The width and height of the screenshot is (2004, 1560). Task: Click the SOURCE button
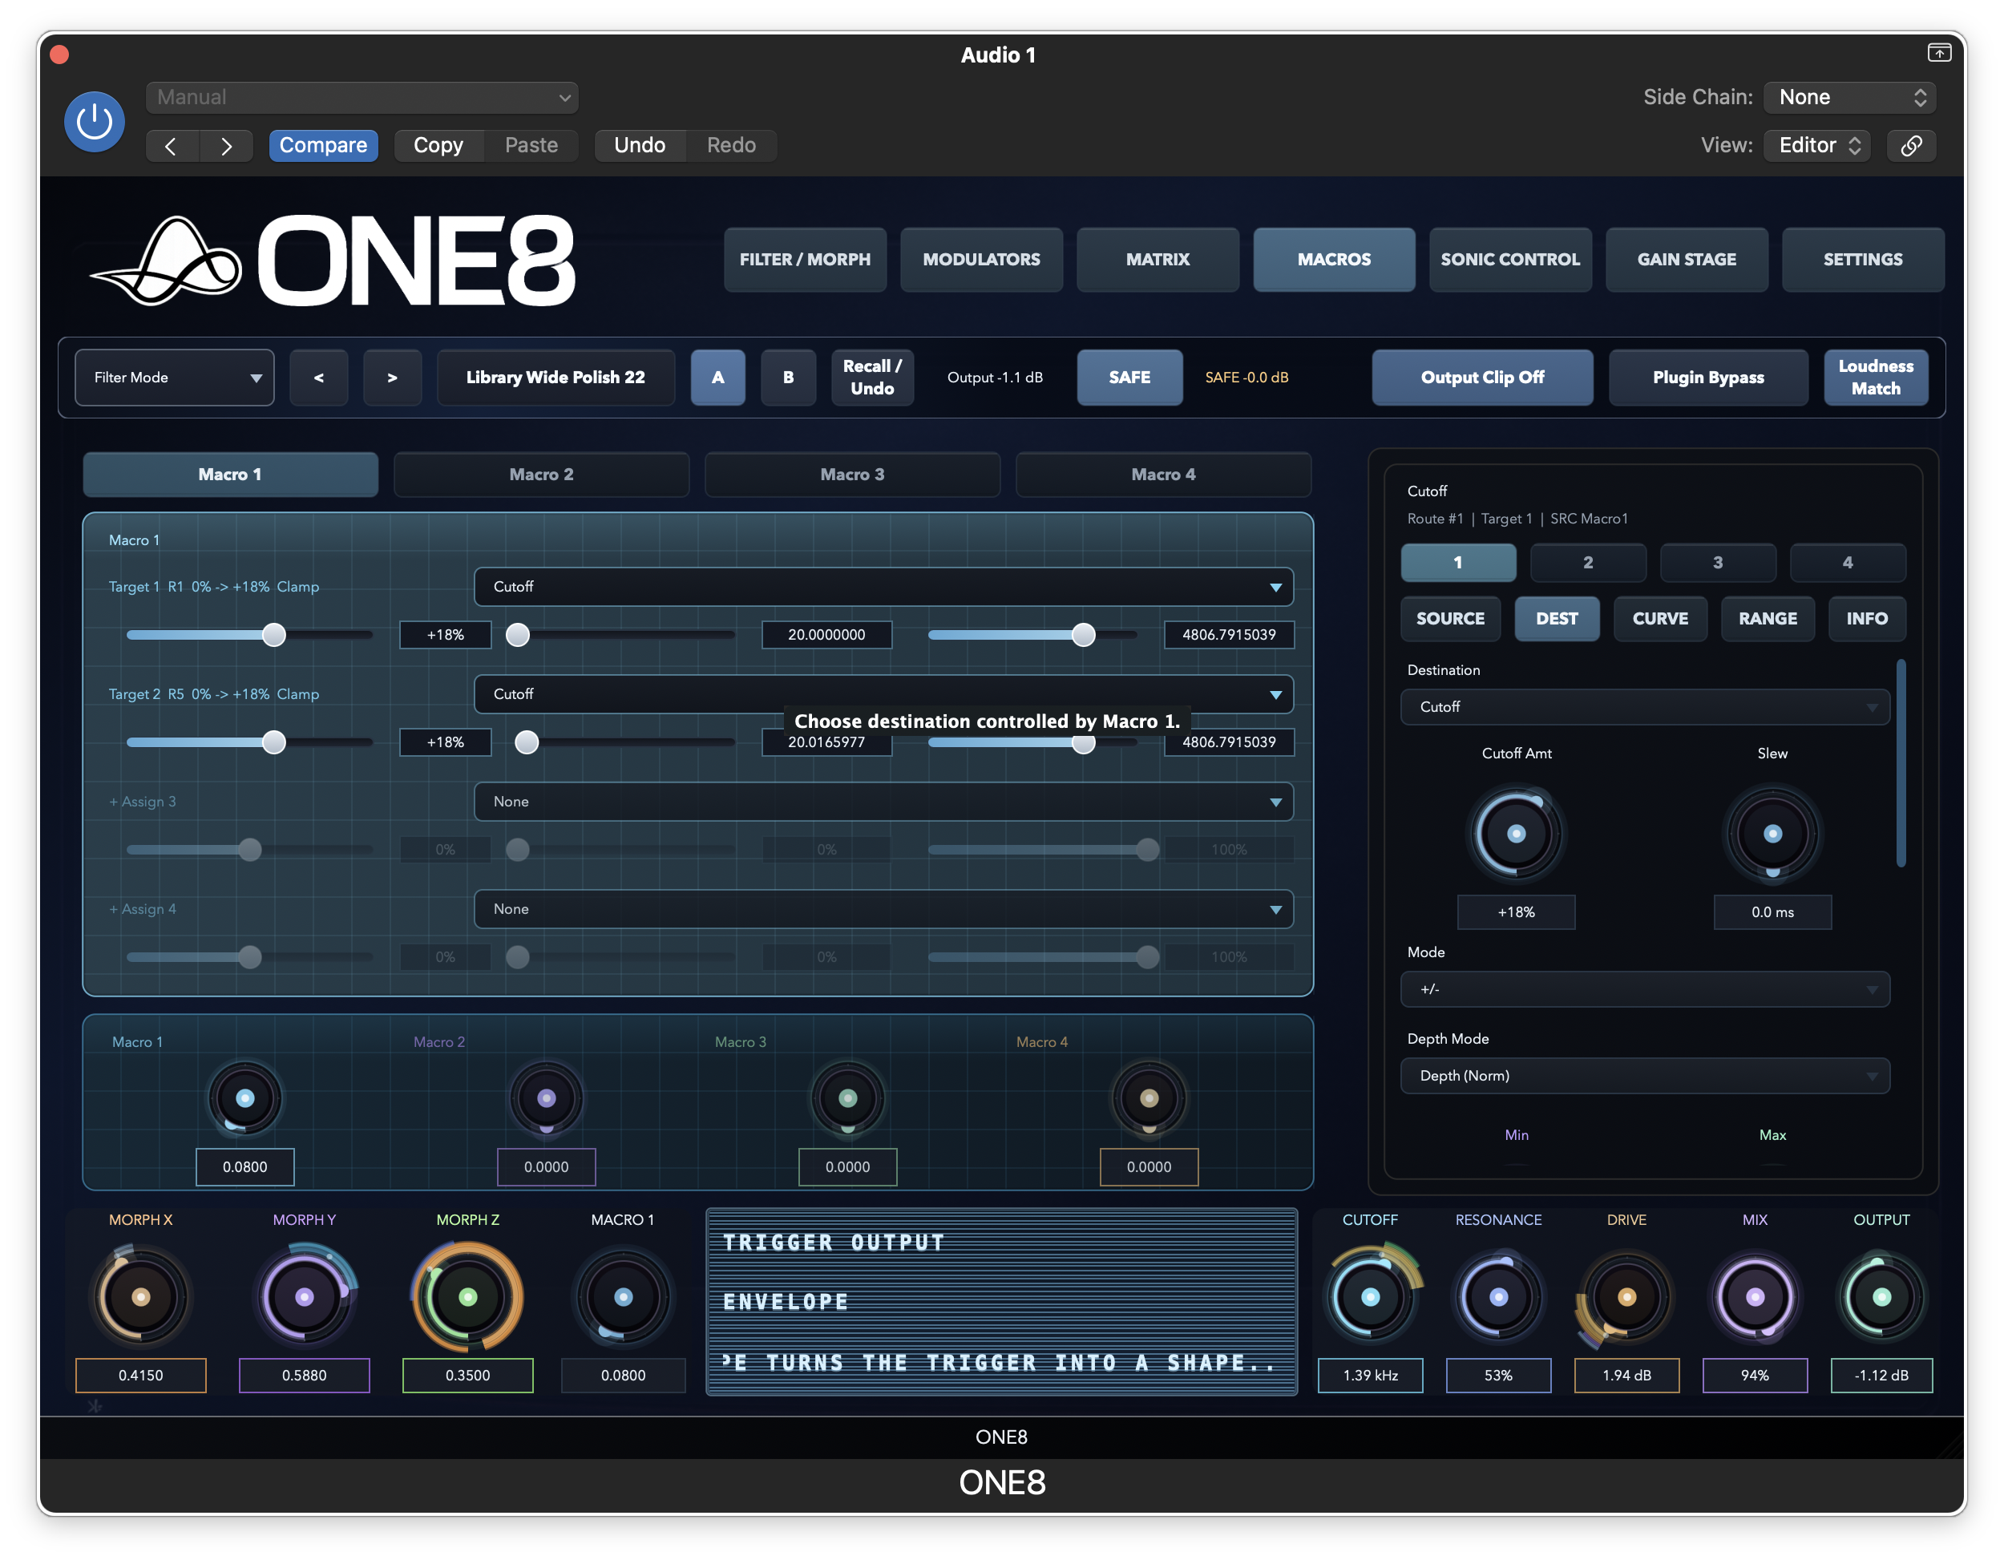(1450, 619)
